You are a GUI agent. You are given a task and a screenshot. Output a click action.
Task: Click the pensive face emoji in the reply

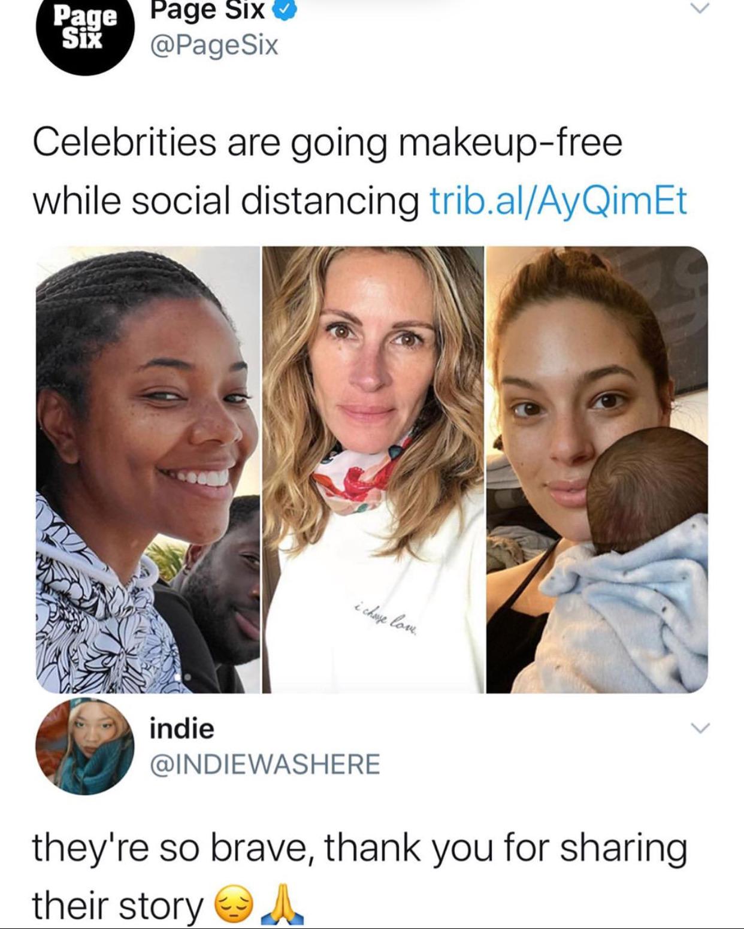[x=233, y=904]
